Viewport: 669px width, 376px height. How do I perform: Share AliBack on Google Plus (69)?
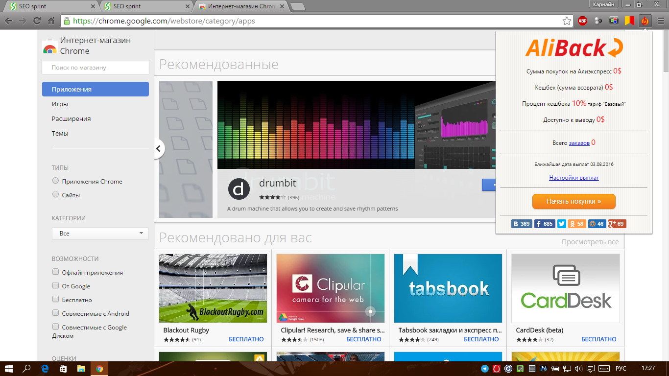(617, 224)
